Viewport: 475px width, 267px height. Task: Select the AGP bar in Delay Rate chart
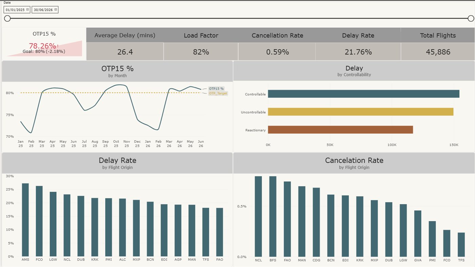point(178,230)
